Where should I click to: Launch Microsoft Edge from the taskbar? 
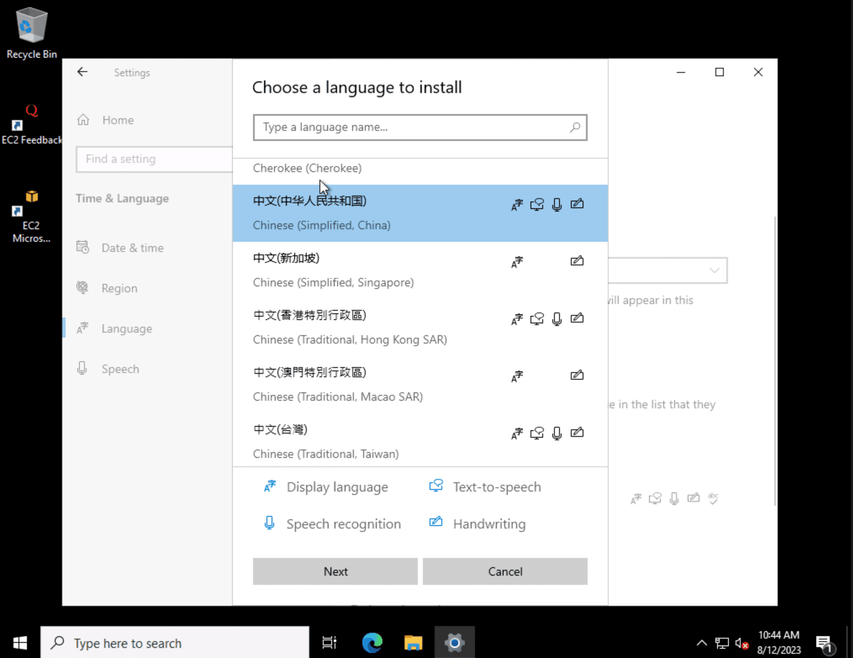(372, 642)
